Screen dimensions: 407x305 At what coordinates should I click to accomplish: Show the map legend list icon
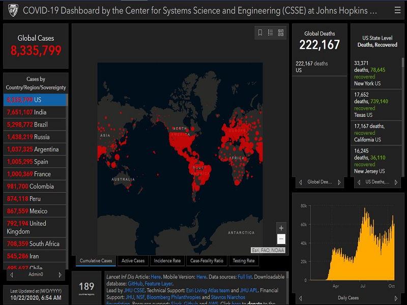[x=271, y=33]
